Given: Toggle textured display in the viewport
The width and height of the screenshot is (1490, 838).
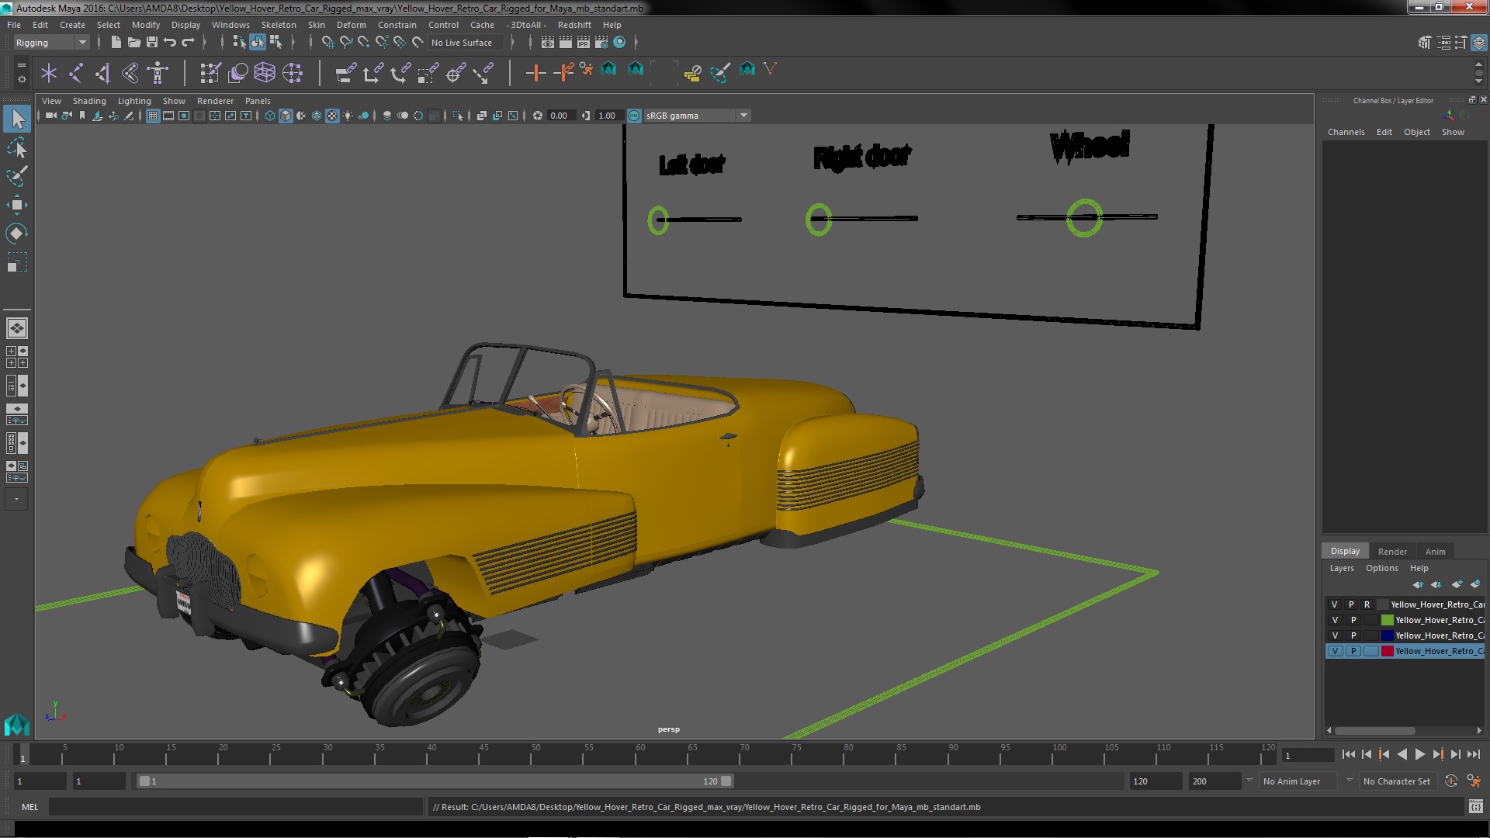Looking at the screenshot, I should pyautogui.click(x=332, y=116).
